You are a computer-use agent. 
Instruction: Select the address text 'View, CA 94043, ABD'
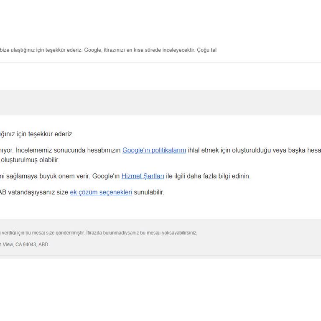[25, 245]
